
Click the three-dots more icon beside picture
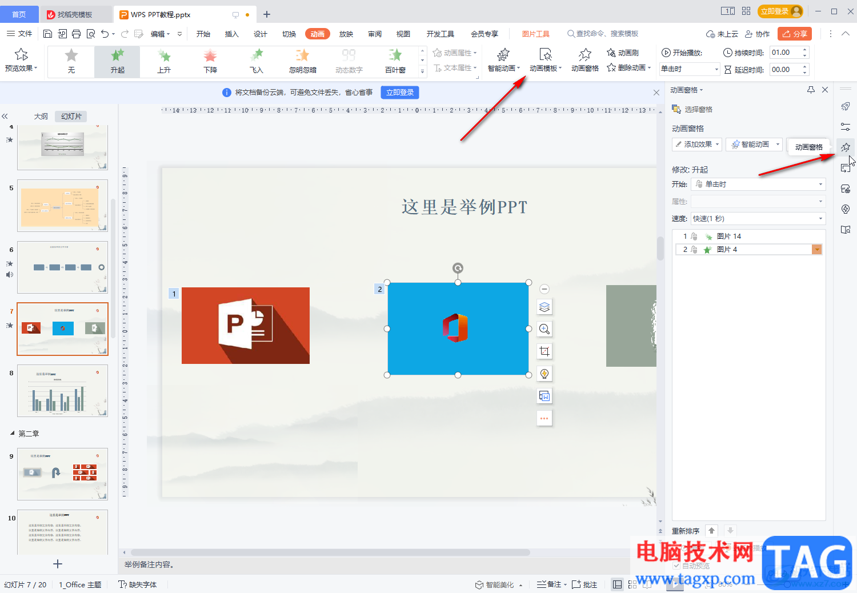[544, 418]
